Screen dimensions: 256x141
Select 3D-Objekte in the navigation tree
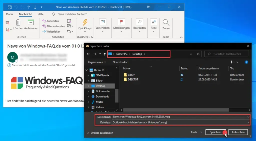click(102, 75)
